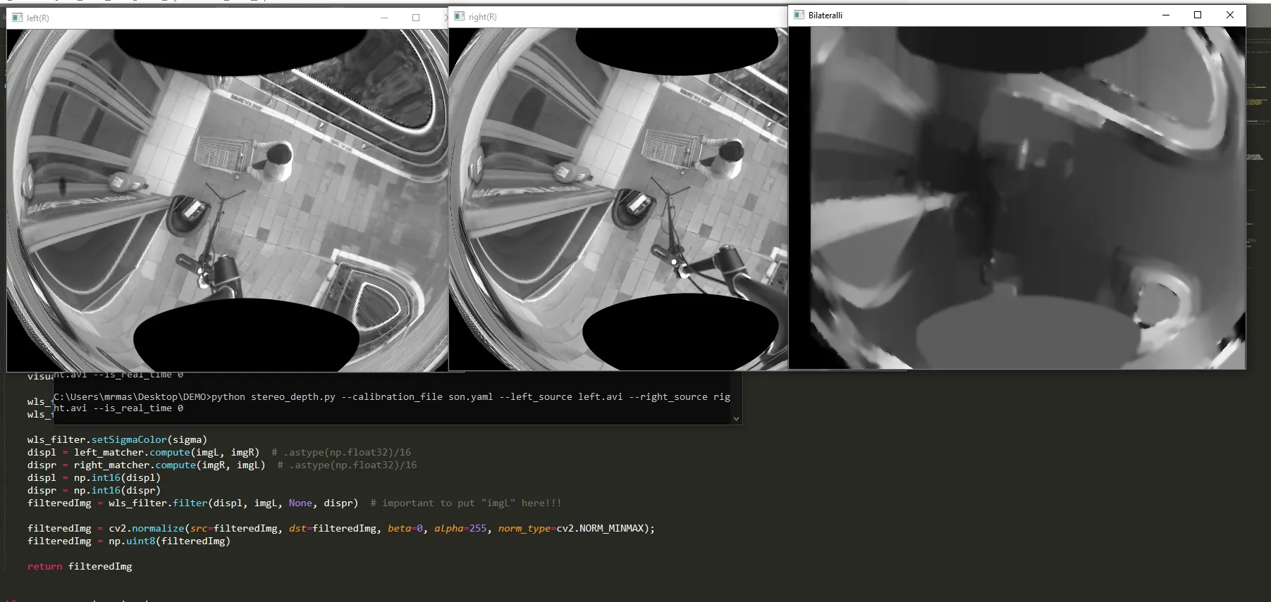Screen dimensions: 1271x602
Task: Click 'left_matcher.compute(imgL, imgR)' in the code
Action: [166, 453]
